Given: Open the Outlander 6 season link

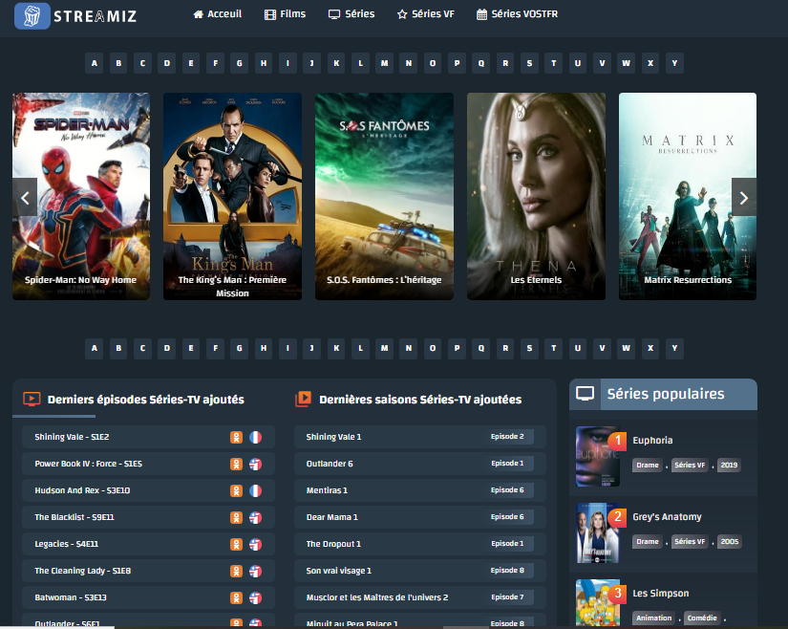Looking at the screenshot, I should coord(330,464).
